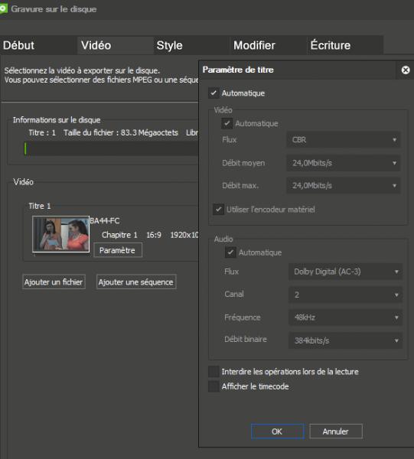Open audio Flux Dolby Digital dropdown

(x=345, y=272)
